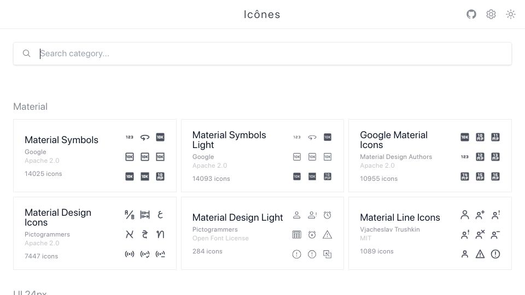
Task: Open the Material Symbols collection card
Action: tap(95, 156)
